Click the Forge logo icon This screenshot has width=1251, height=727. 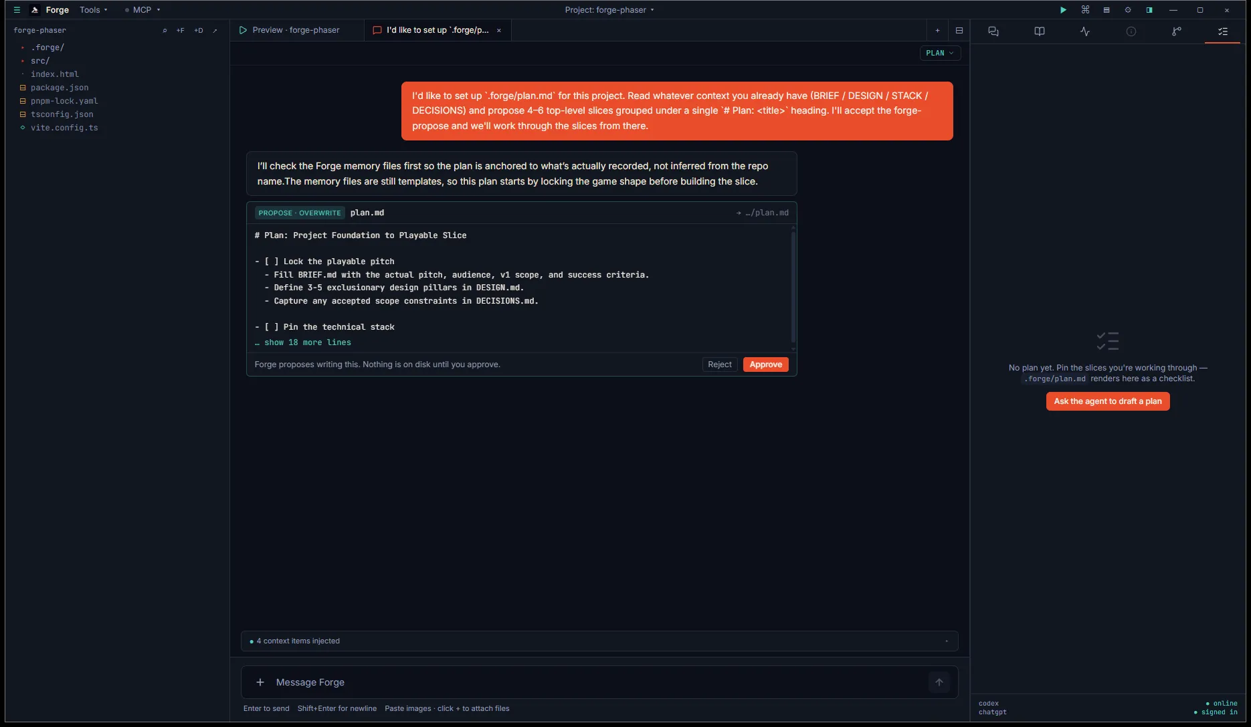[x=35, y=10]
